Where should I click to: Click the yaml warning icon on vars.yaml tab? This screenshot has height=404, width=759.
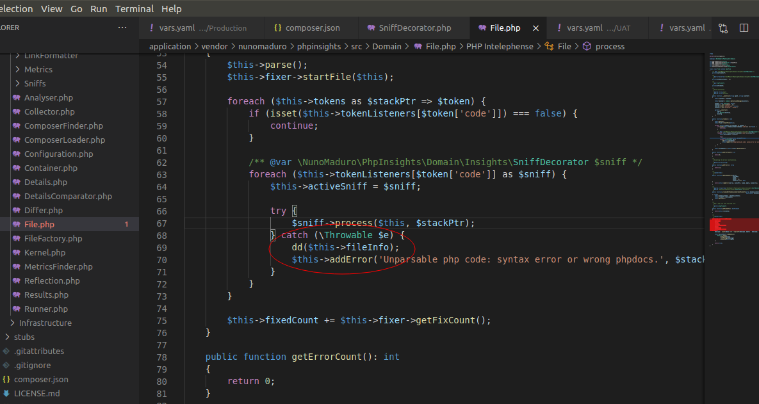(559, 28)
